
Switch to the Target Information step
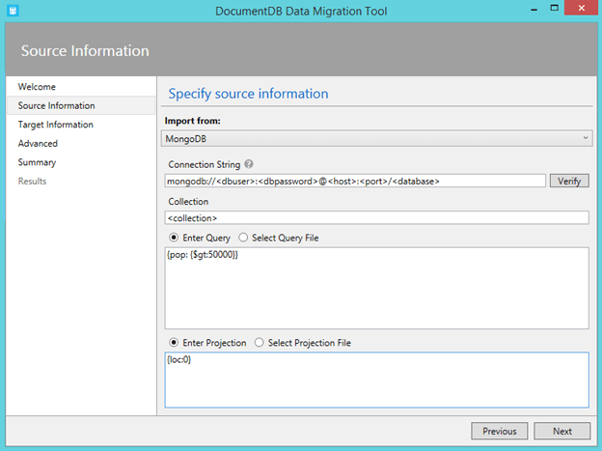click(55, 125)
